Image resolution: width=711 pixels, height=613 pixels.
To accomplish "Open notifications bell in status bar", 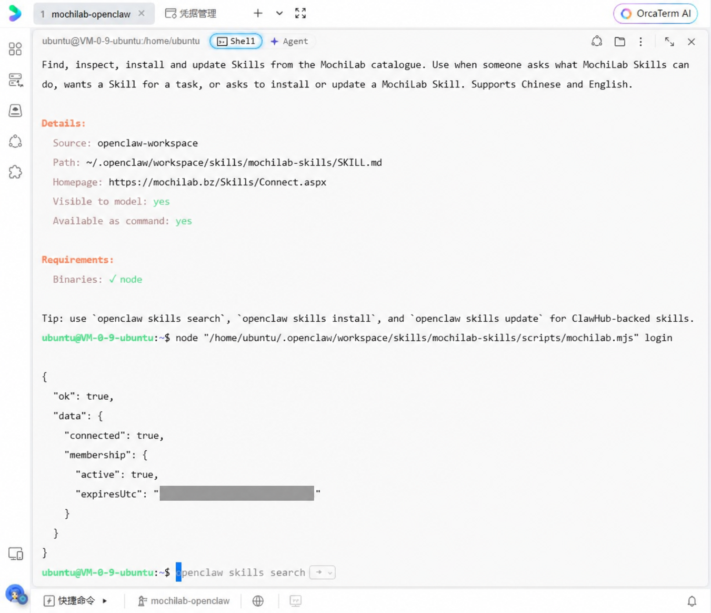I will tap(692, 601).
